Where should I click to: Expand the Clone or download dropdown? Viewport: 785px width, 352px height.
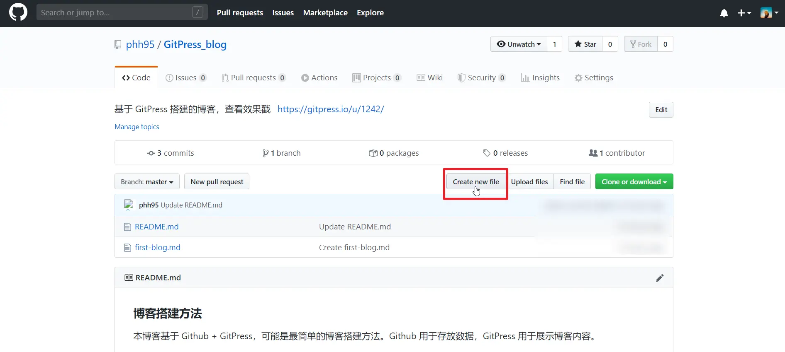coord(634,181)
